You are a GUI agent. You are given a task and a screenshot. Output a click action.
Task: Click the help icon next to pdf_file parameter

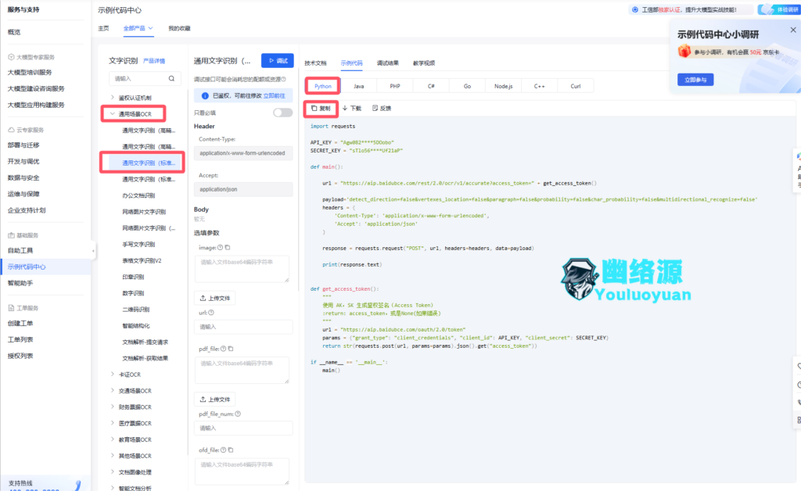point(223,349)
